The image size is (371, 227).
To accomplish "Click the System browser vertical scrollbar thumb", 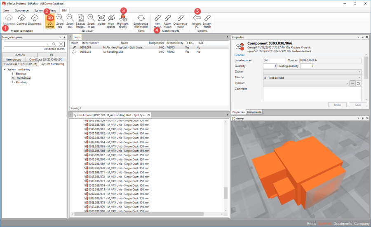I will (x=225, y=193).
